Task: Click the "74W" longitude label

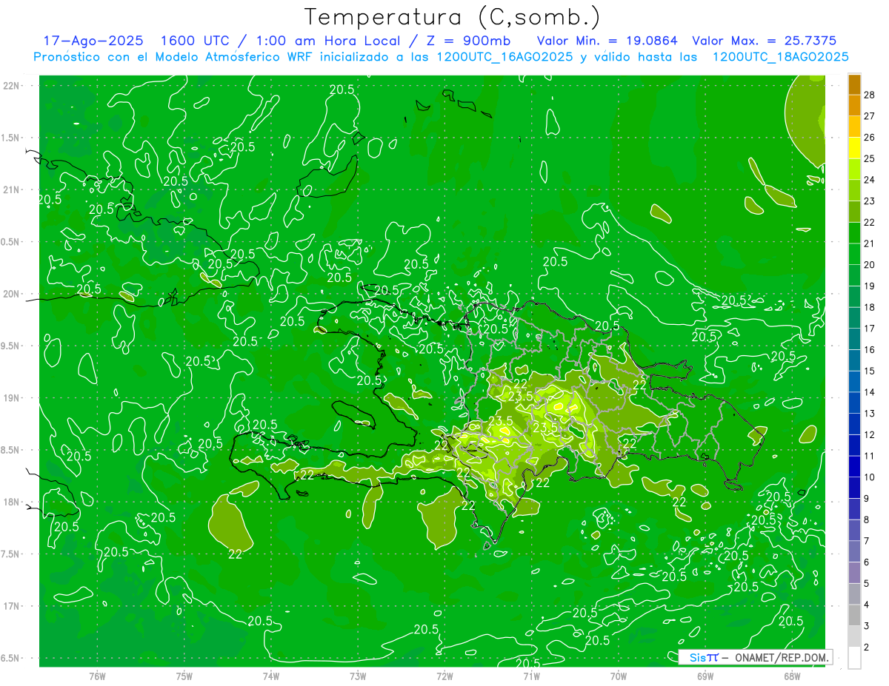Action: (271, 676)
